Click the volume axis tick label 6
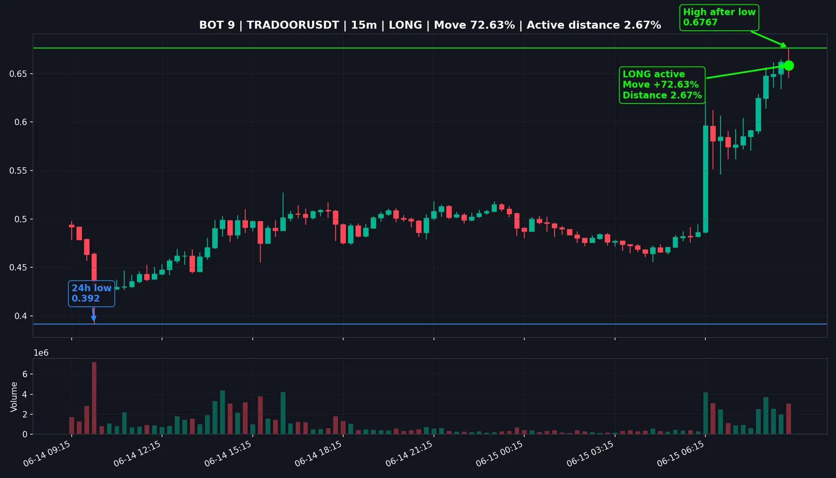The height and width of the screenshot is (478, 836). [x=25, y=374]
